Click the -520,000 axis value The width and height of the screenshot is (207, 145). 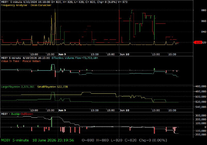tap(201, 102)
